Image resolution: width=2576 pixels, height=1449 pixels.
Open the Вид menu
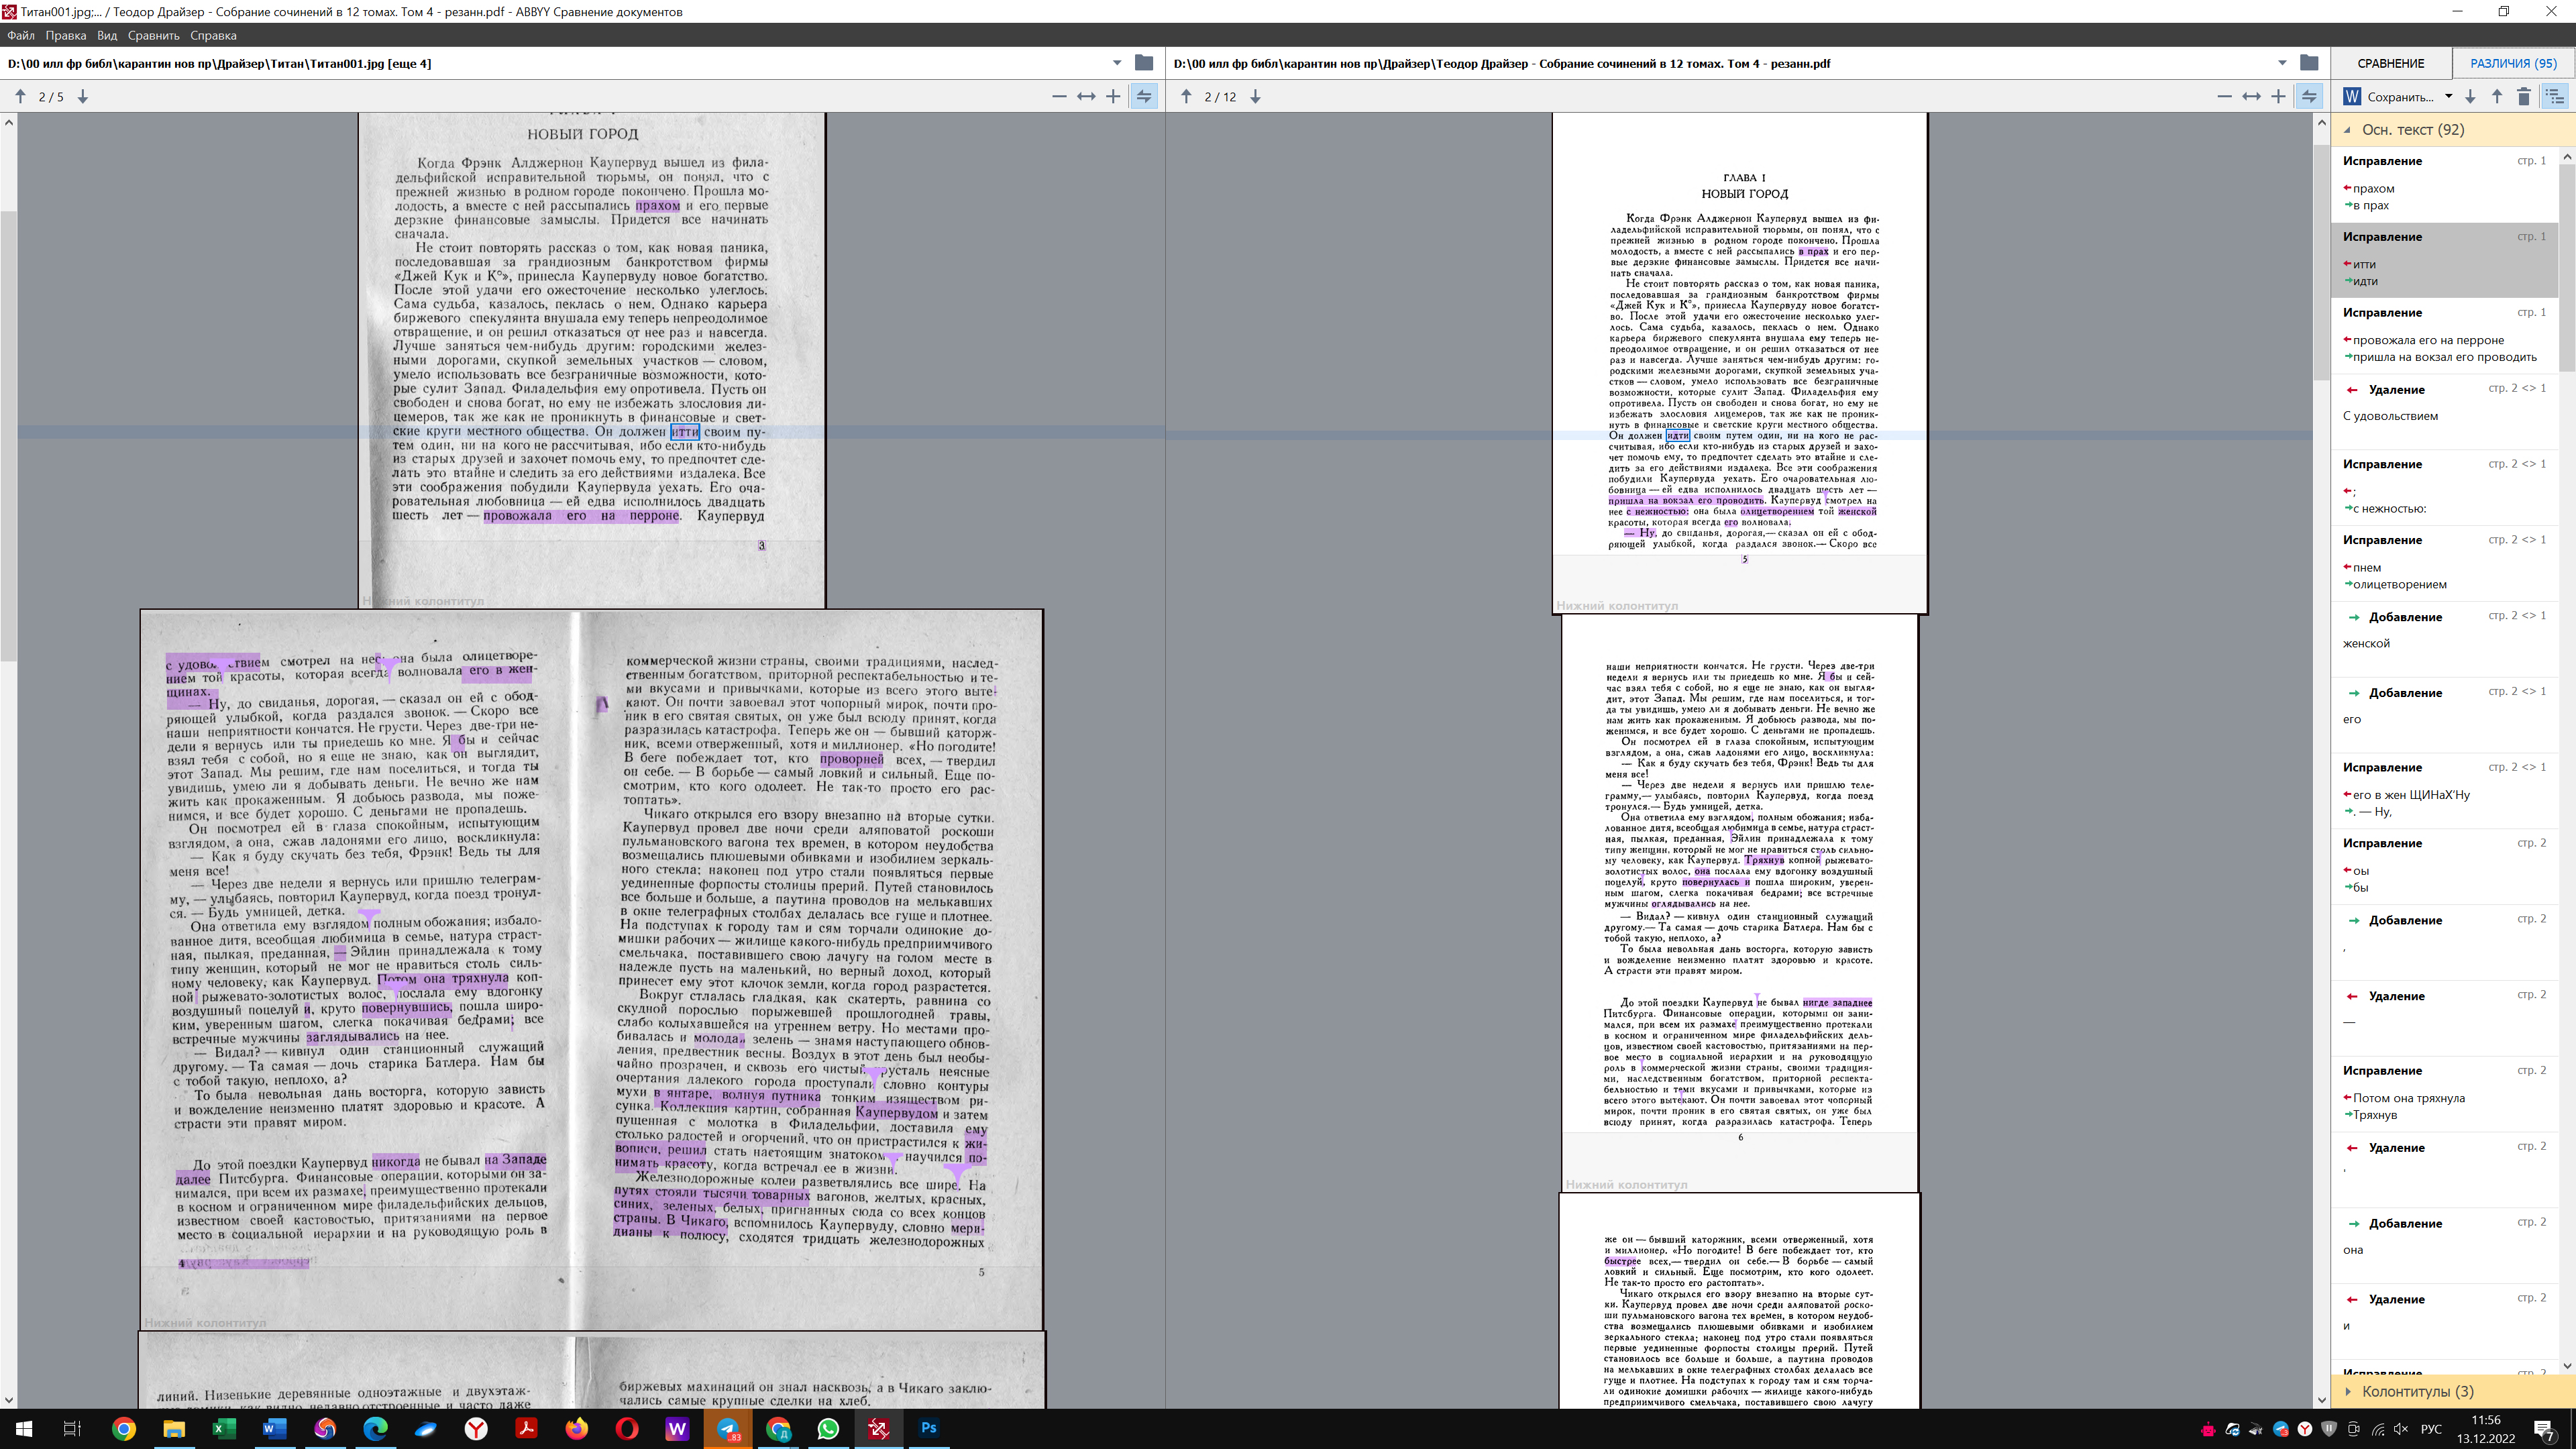coord(107,35)
